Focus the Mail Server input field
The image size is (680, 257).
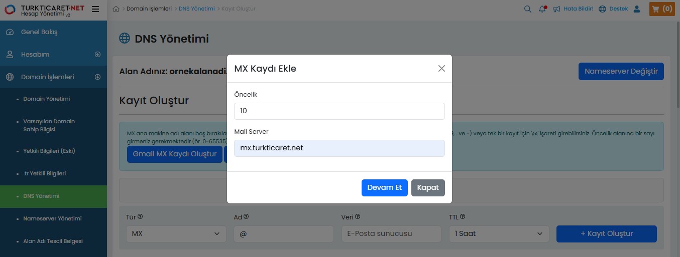click(339, 148)
